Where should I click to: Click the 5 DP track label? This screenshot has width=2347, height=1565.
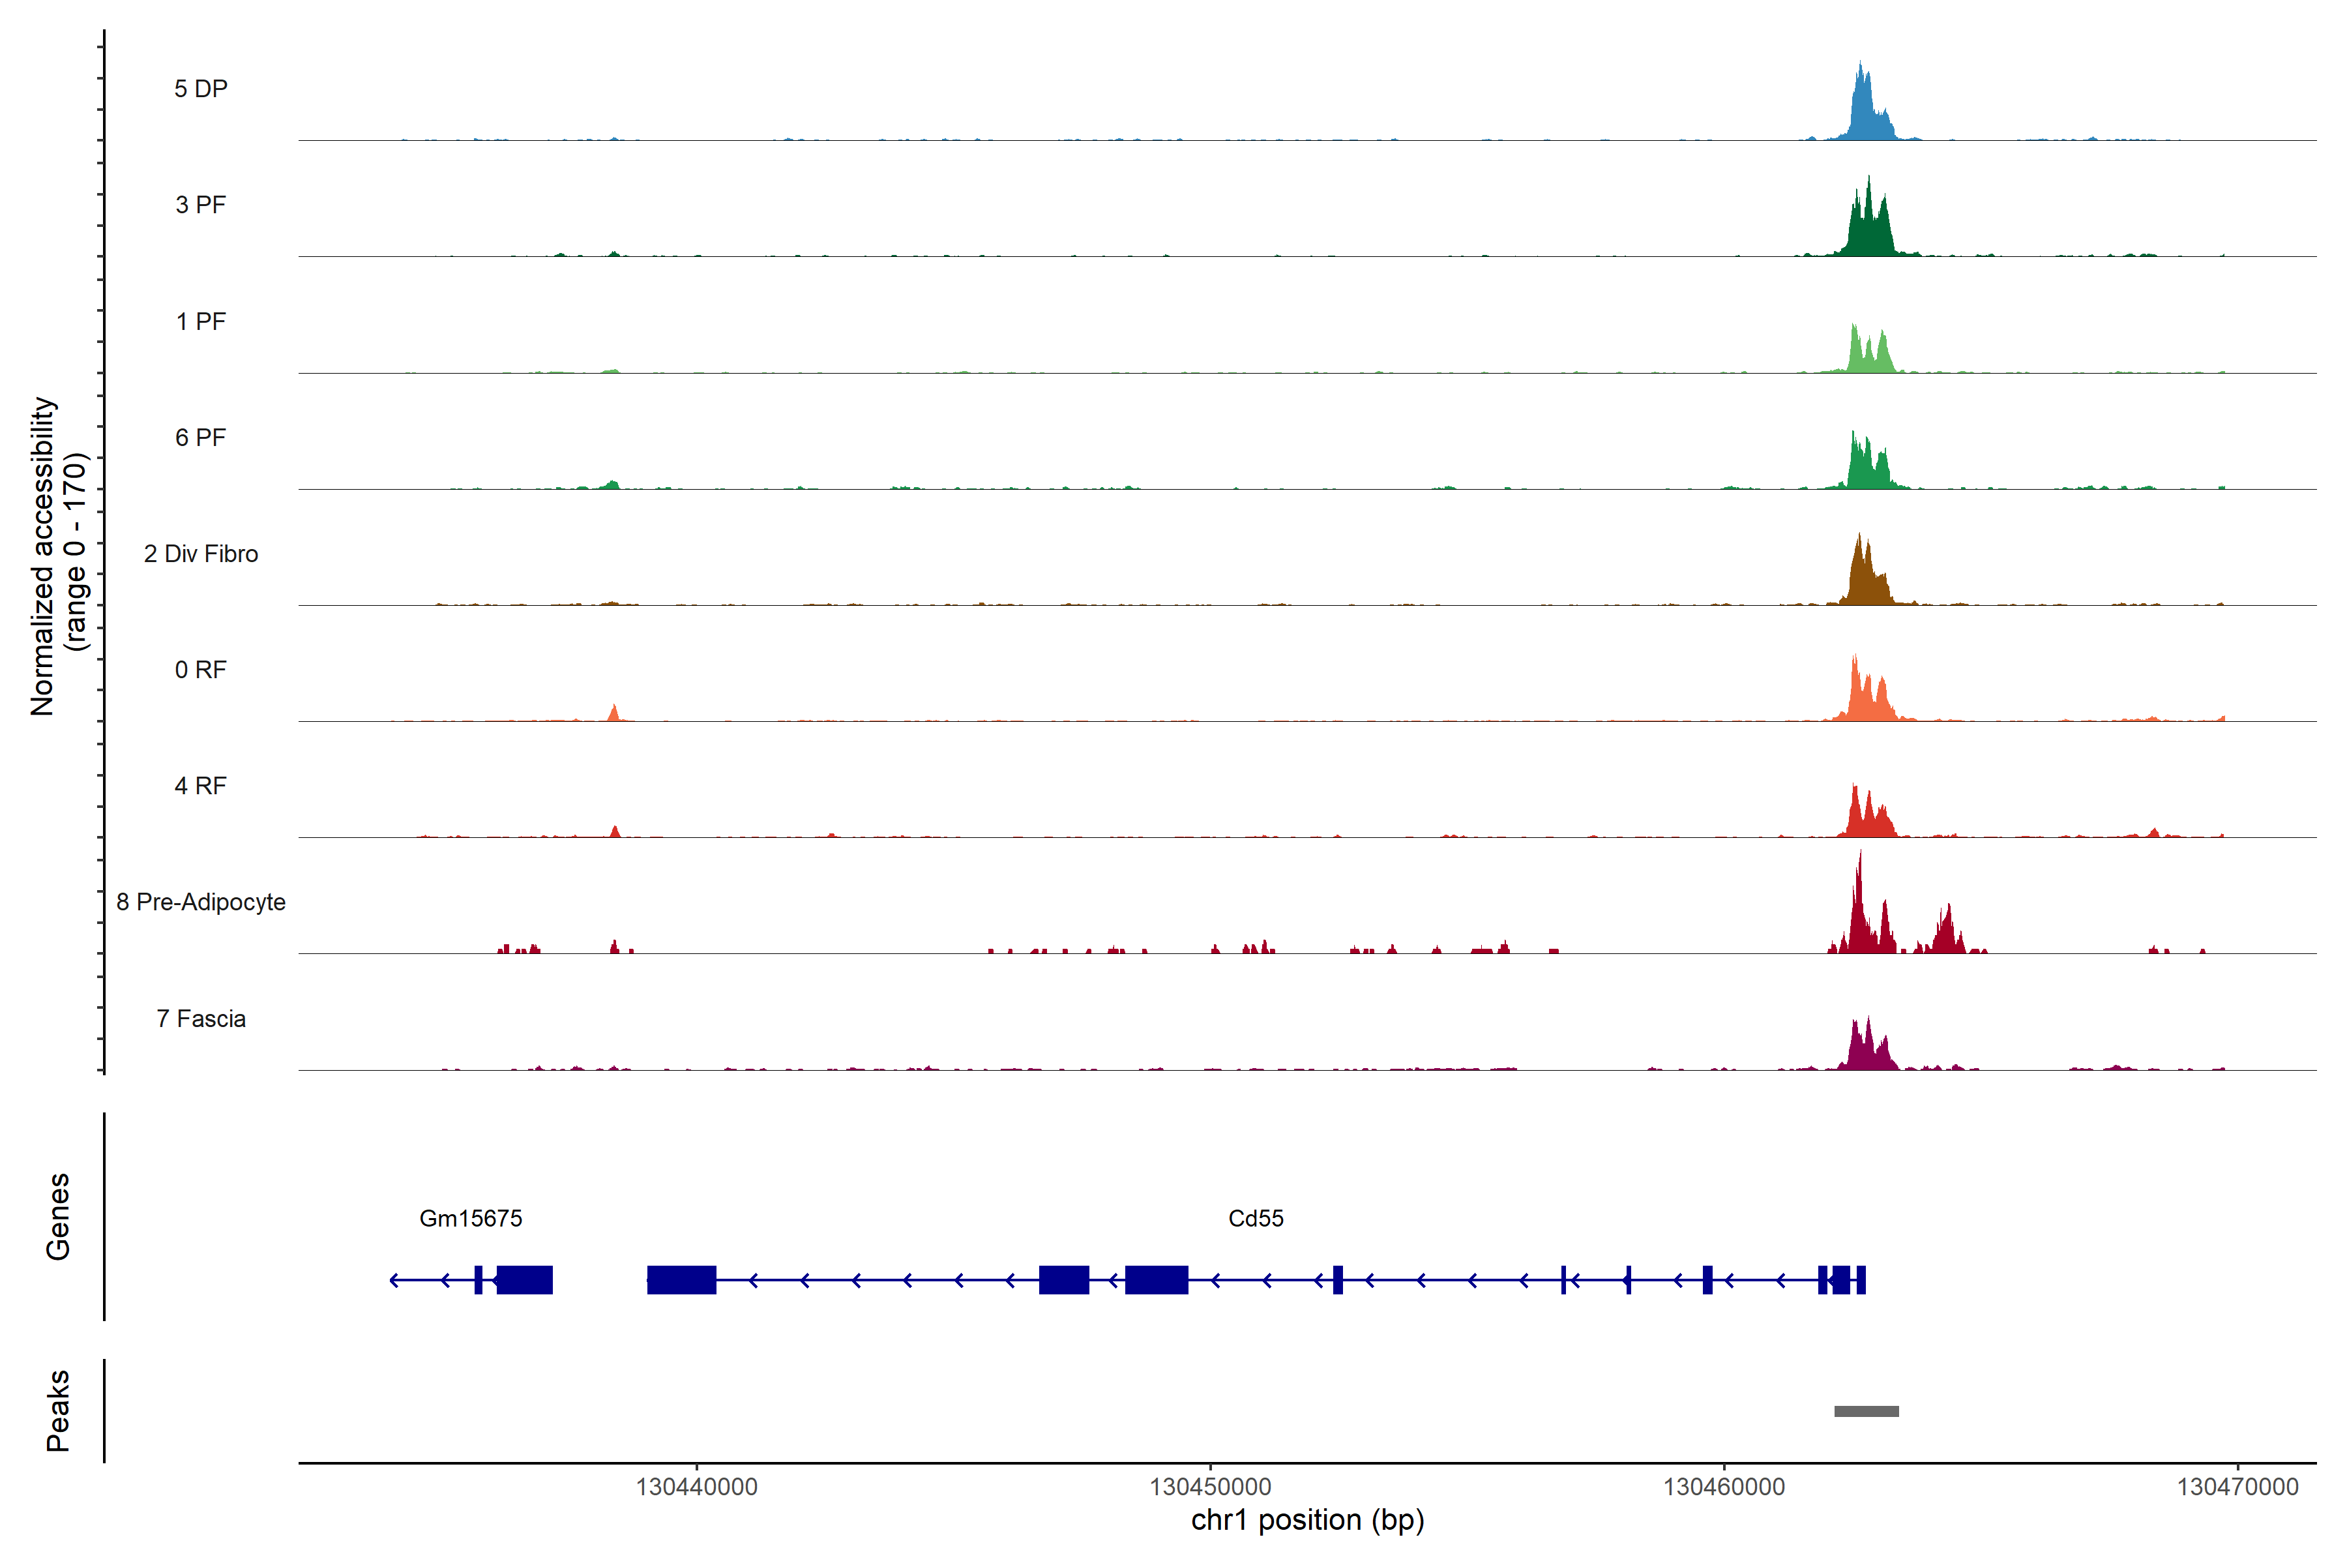tap(201, 89)
